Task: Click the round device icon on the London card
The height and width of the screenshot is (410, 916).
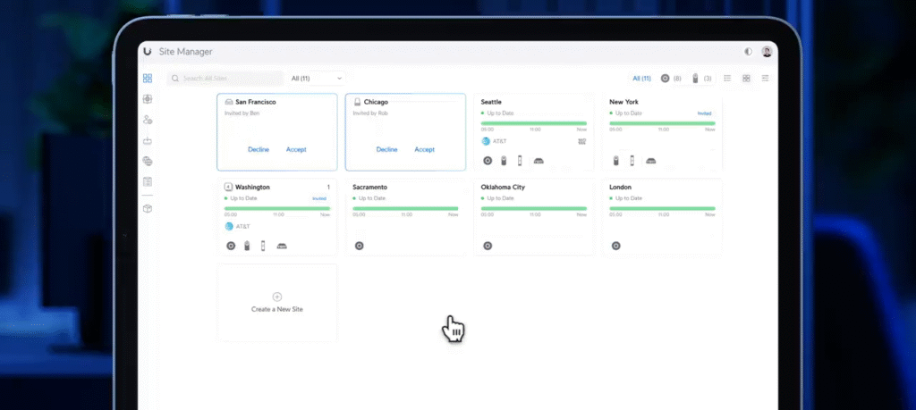Action: [616, 246]
